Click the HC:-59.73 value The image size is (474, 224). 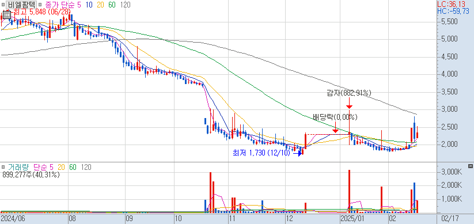click(453, 11)
